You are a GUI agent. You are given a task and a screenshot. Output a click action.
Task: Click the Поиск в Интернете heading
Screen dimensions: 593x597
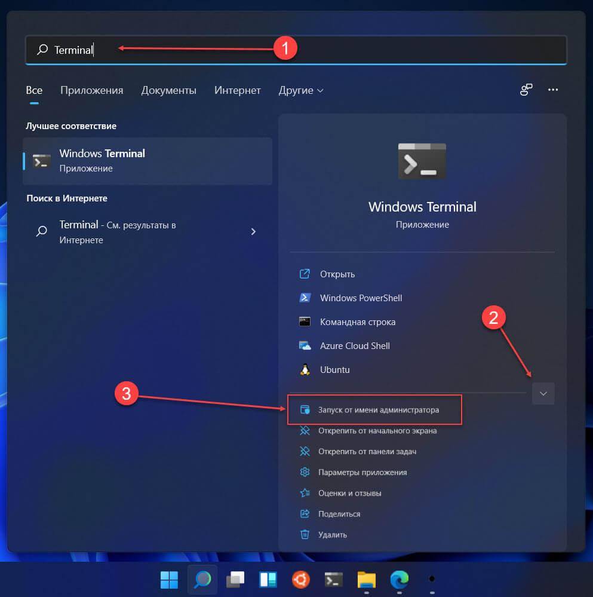[67, 198]
